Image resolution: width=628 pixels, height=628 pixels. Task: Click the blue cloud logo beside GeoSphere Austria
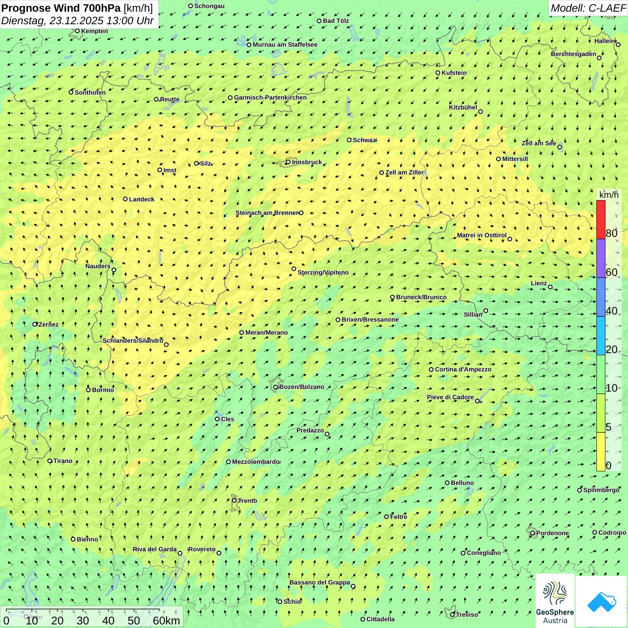click(601, 602)
